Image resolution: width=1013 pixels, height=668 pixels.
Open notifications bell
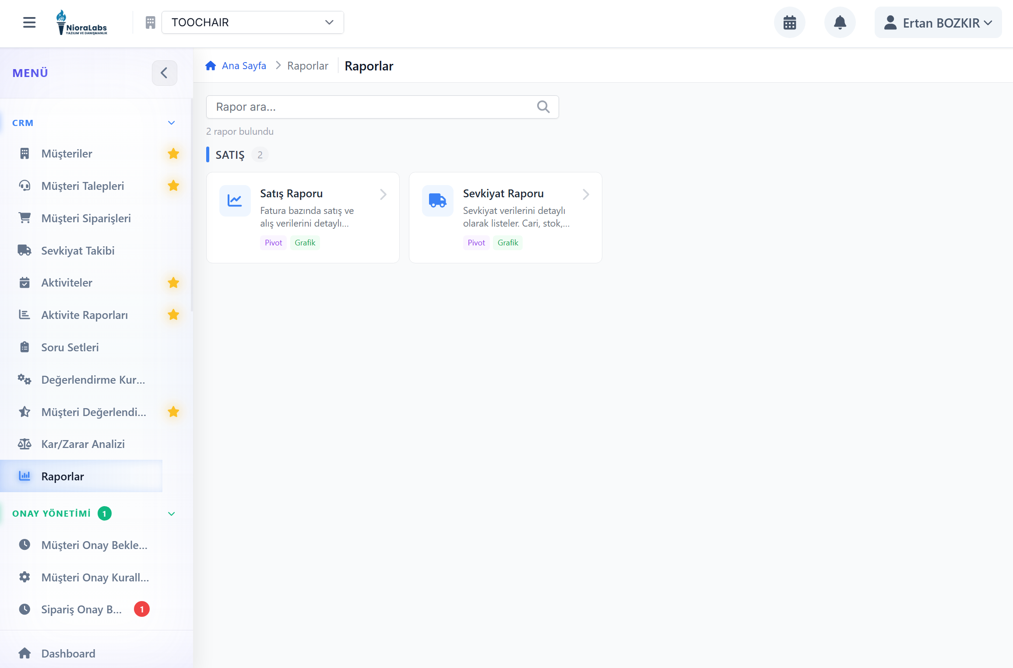(839, 23)
